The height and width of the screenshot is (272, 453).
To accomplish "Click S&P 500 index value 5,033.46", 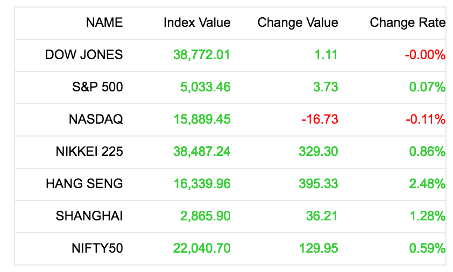I will tap(206, 87).
